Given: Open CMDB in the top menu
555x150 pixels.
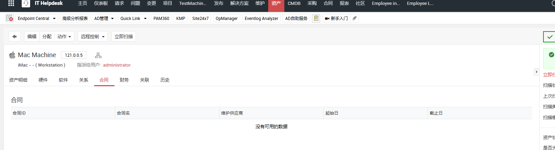Looking at the screenshot, I should pos(294,4).
